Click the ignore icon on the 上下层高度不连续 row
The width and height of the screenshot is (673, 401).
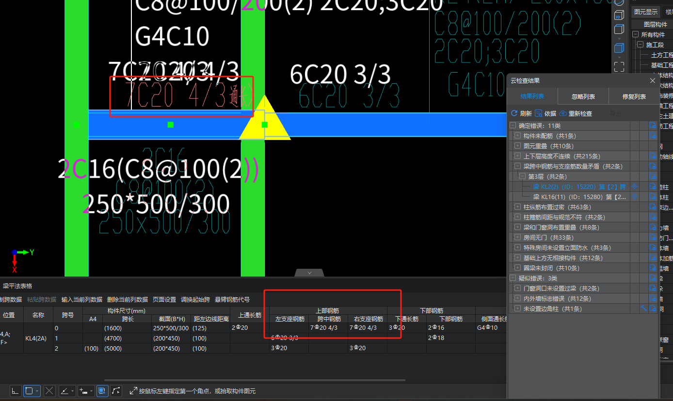click(x=653, y=156)
